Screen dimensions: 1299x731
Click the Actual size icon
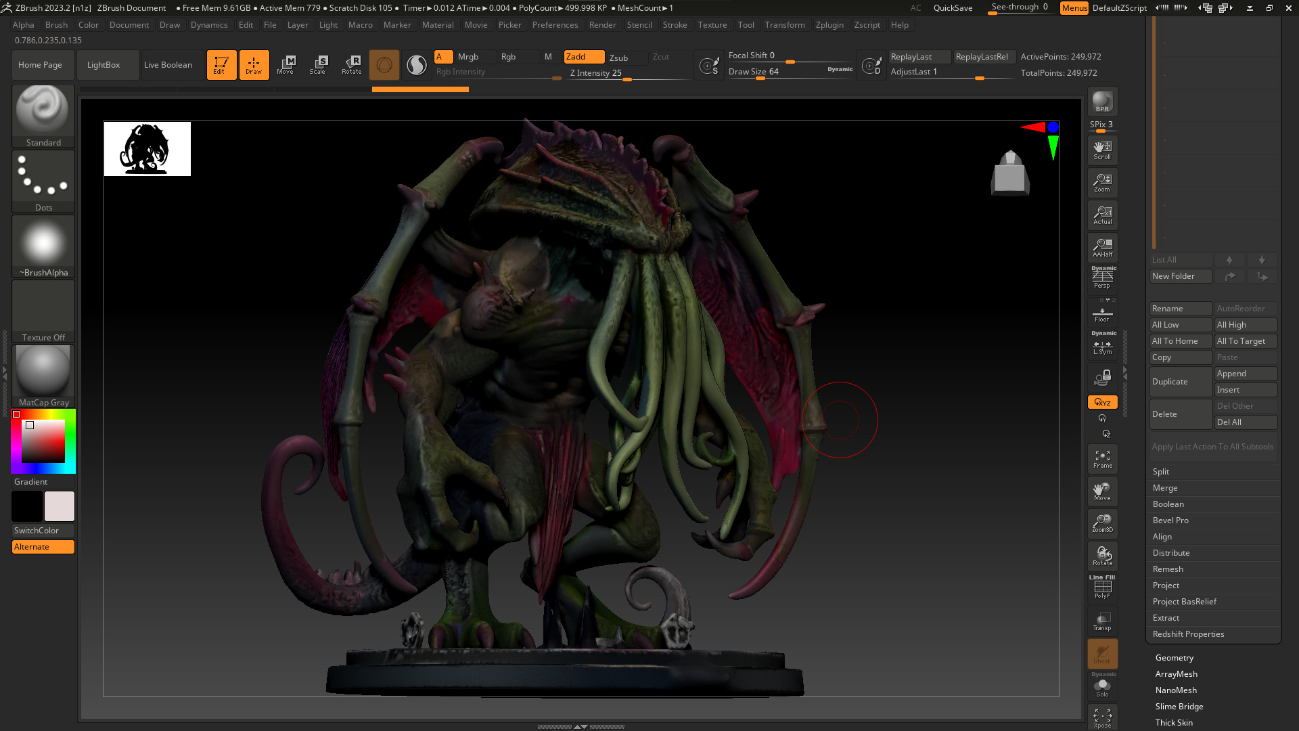1102,215
